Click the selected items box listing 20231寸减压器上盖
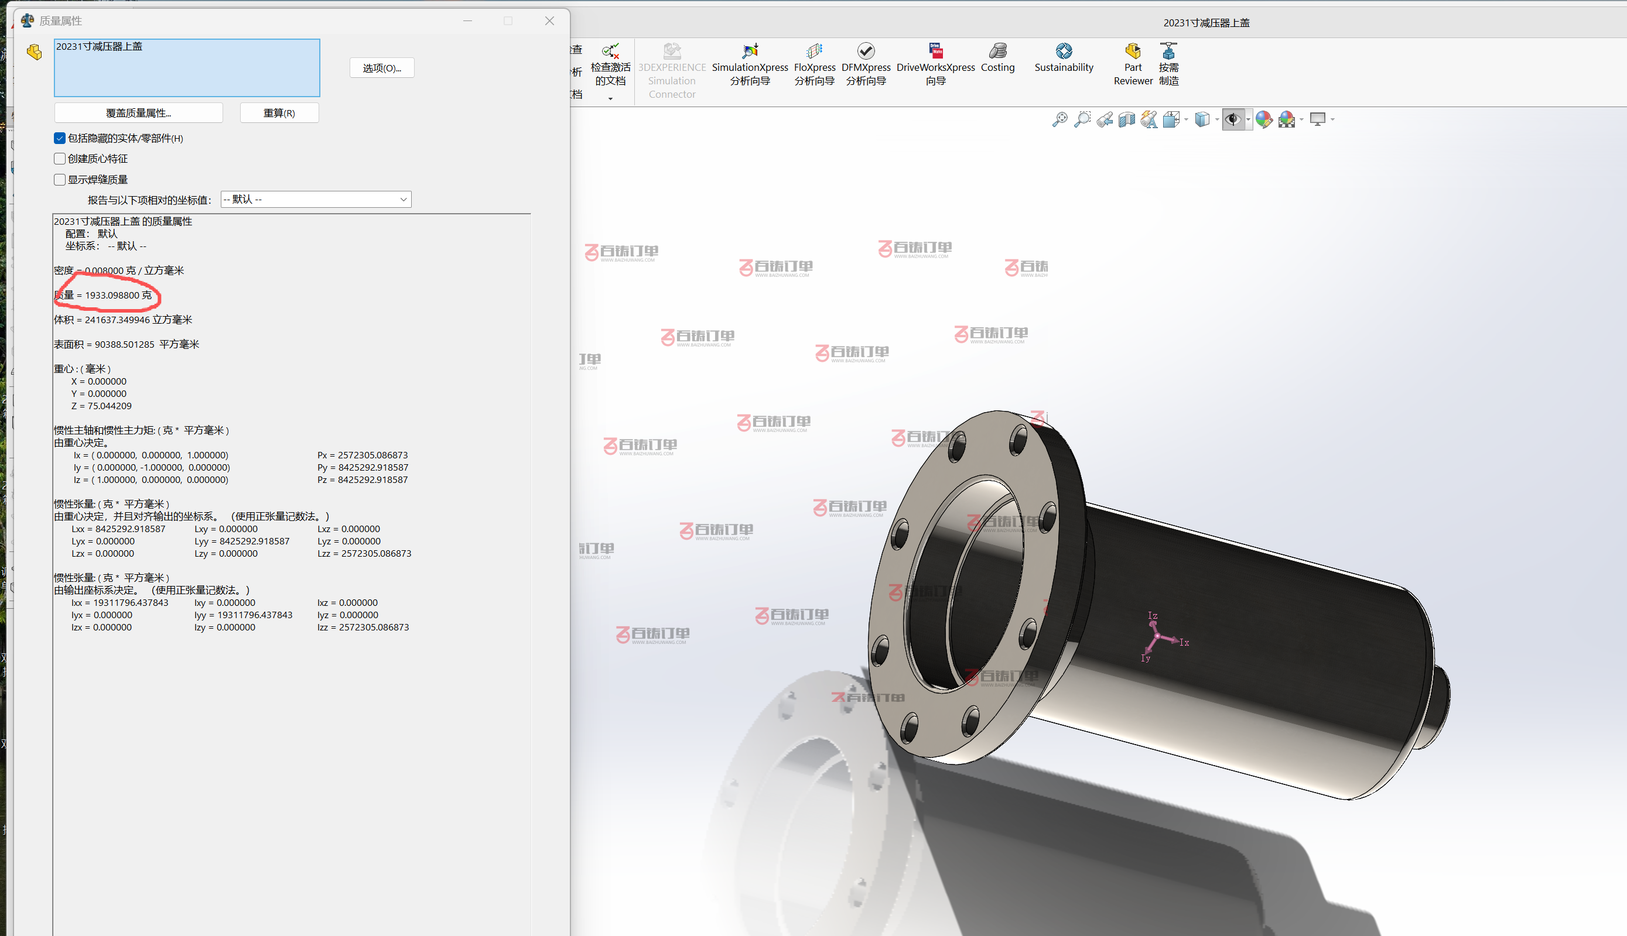This screenshot has width=1627, height=936. pyautogui.click(x=186, y=67)
